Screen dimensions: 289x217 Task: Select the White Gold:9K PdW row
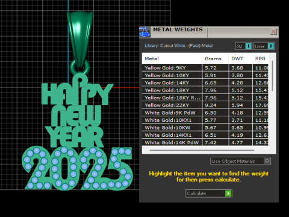pos(205,113)
